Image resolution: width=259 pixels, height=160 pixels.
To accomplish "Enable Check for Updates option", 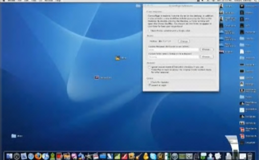I will pos(149,82).
